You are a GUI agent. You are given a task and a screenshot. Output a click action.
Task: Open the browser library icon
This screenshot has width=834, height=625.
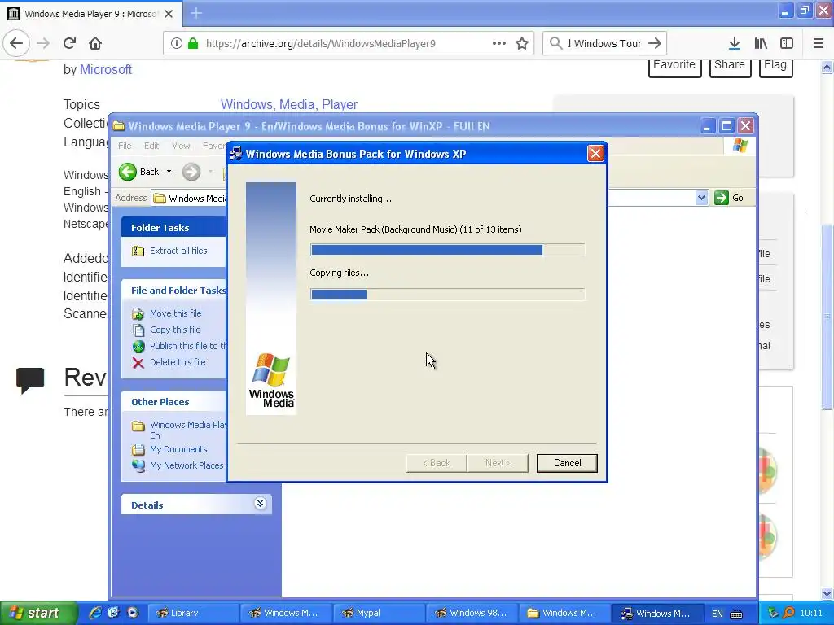coord(761,44)
